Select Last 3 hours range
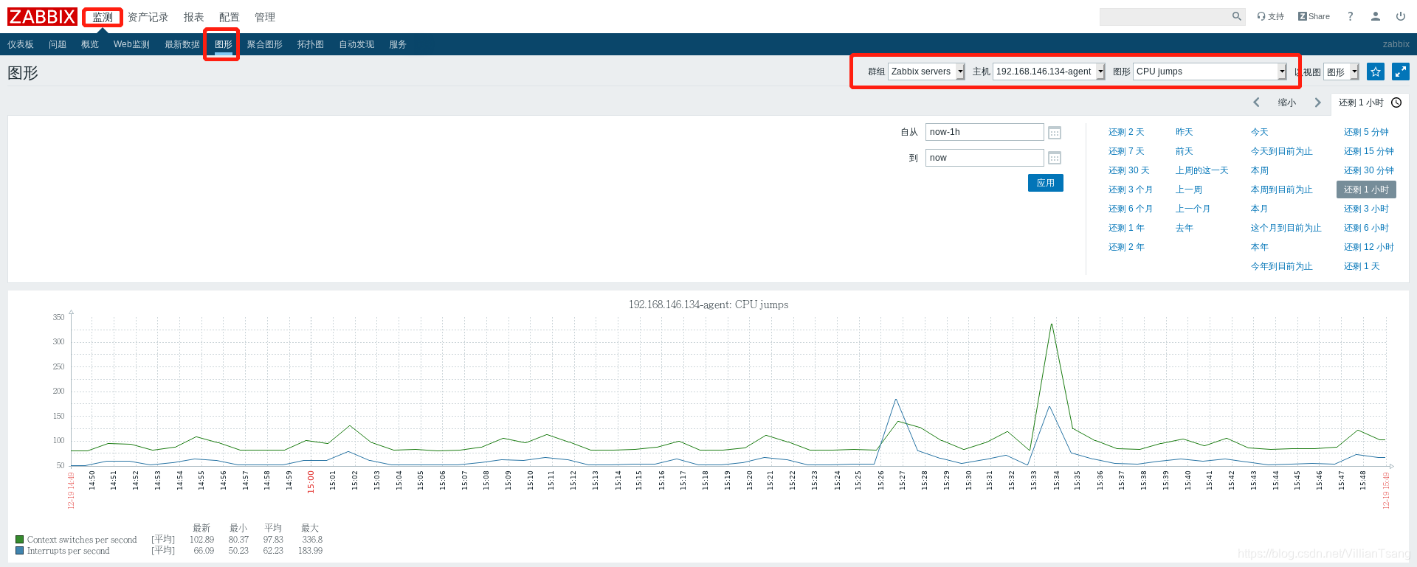 tap(1366, 209)
